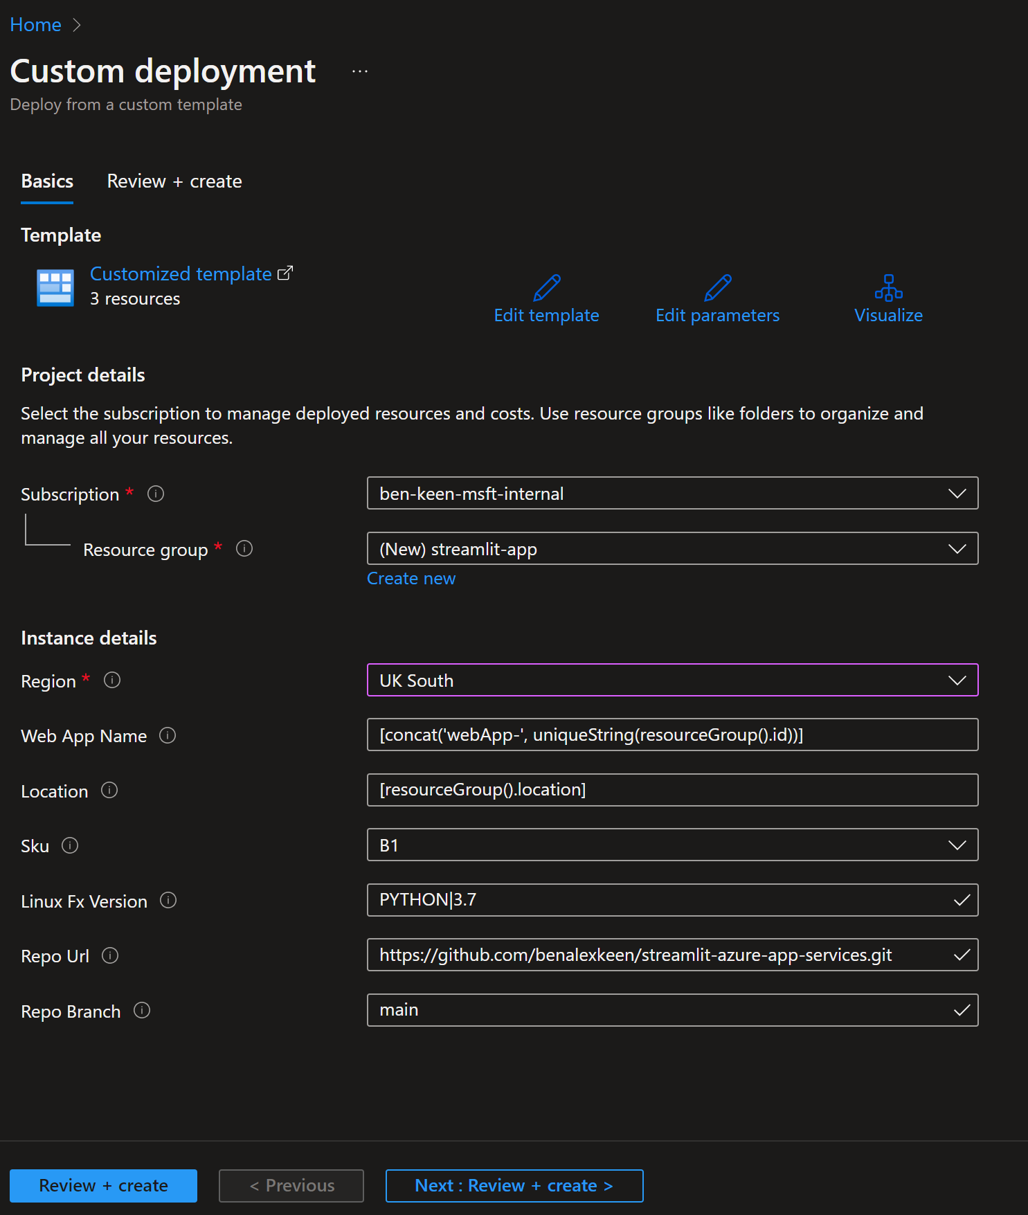This screenshot has width=1028, height=1215.
Task: Click the Create new resource group link
Action: [x=411, y=579]
